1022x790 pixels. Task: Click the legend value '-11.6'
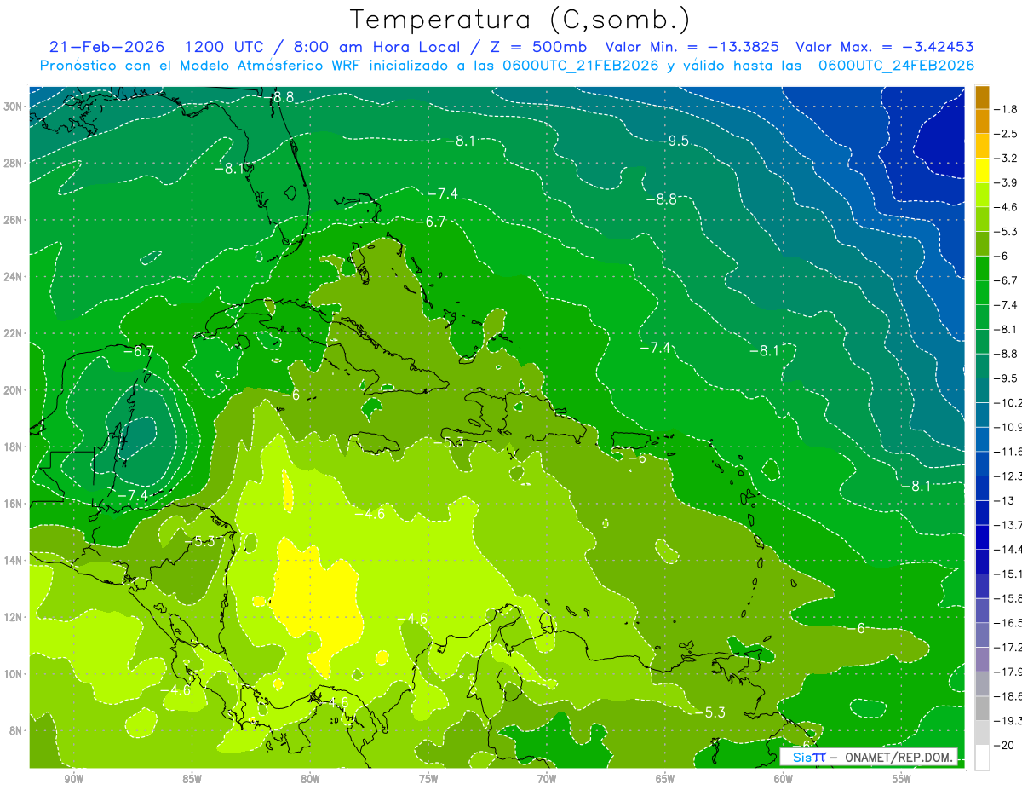tap(1008, 452)
